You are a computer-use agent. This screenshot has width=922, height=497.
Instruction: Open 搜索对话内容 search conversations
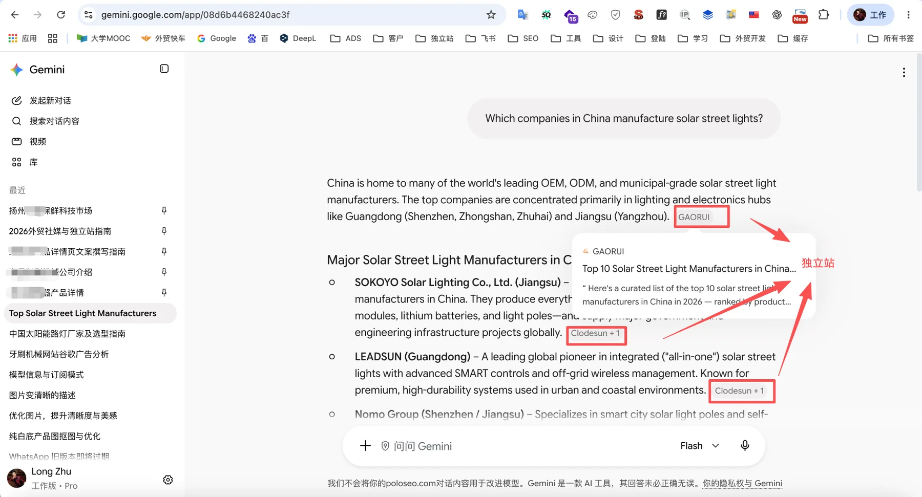pyautogui.click(x=54, y=121)
